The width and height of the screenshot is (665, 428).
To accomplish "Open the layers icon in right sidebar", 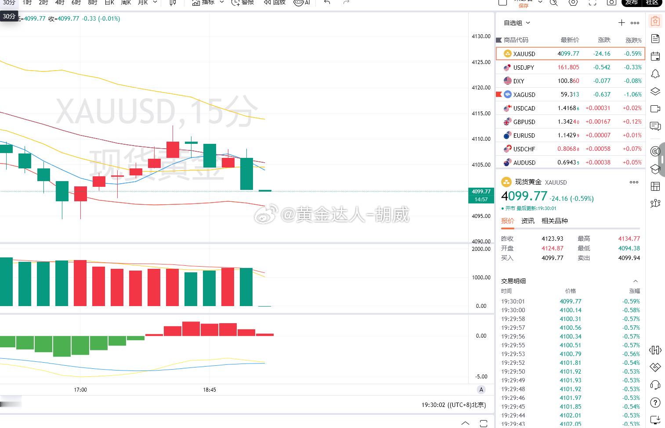I will point(655,91).
